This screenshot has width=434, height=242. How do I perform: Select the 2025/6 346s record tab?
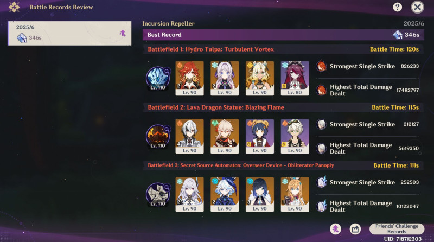pyautogui.click(x=69, y=33)
